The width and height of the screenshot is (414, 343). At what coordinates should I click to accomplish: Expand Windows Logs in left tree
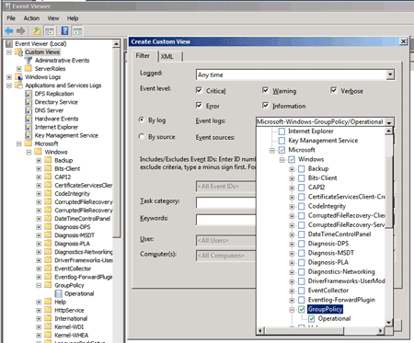[x=9, y=77]
